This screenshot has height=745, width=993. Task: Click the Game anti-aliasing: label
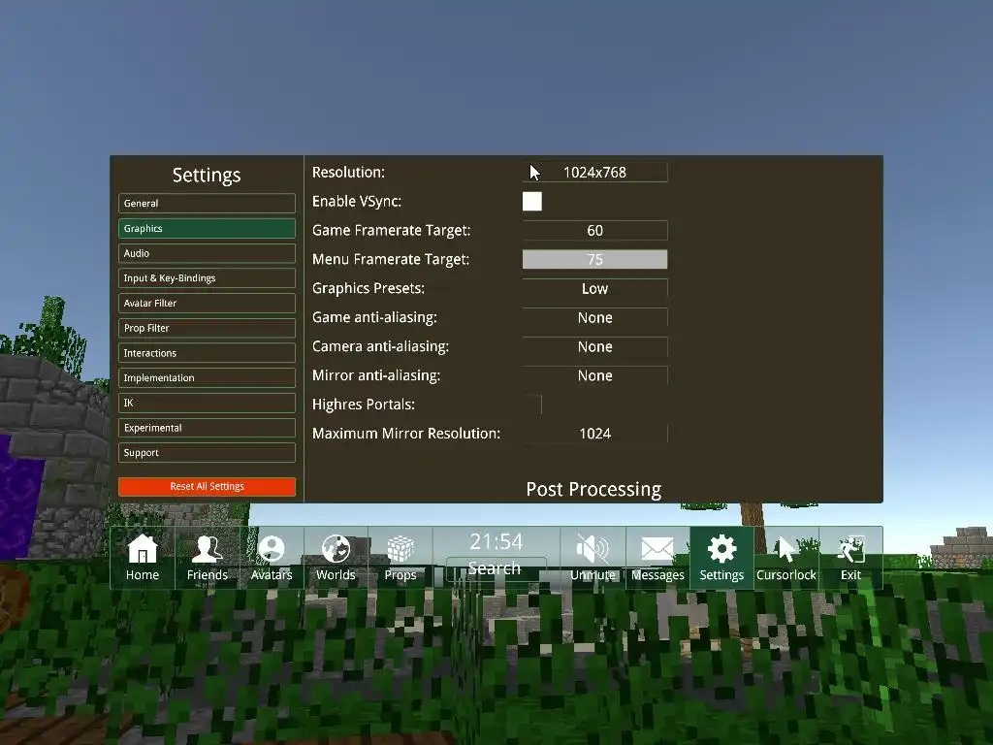(374, 318)
